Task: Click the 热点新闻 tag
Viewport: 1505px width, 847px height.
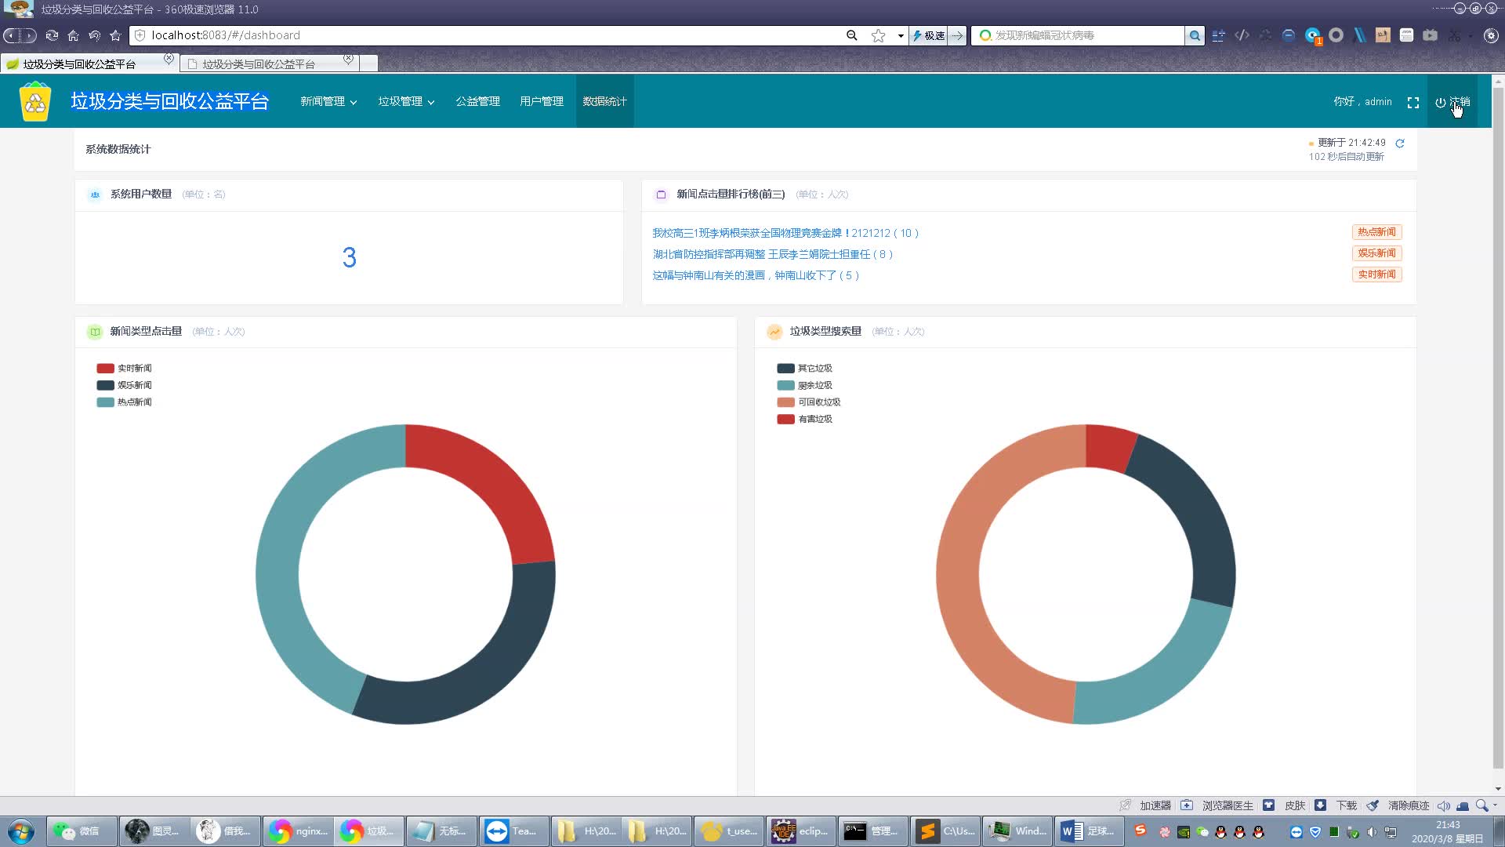Action: tap(1376, 232)
